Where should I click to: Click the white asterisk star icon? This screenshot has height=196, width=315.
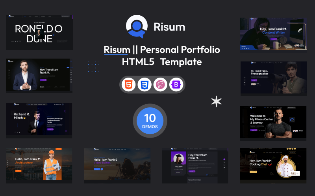(x=217, y=101)
